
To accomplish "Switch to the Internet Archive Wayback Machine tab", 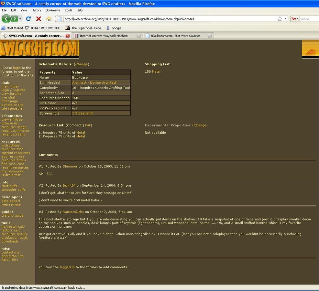I will click(x=104, y=36).
